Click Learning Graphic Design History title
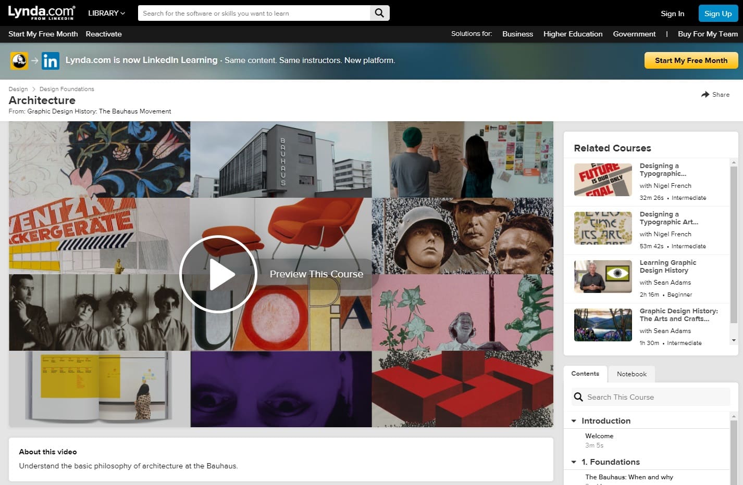743x485 pixels. (x=668, y=266)
